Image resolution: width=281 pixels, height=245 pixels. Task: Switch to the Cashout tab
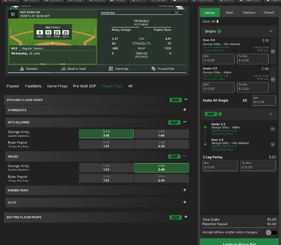coord(249,13)
